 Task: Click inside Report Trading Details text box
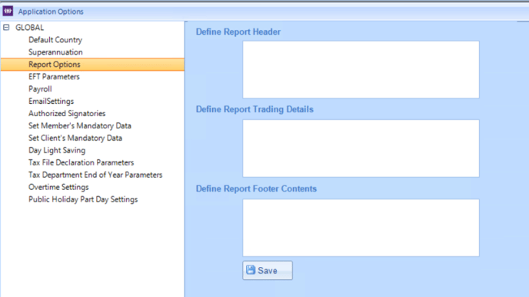361,148
